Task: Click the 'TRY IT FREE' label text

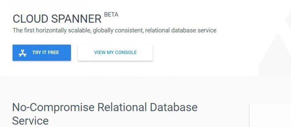Action: click(45, 53)
